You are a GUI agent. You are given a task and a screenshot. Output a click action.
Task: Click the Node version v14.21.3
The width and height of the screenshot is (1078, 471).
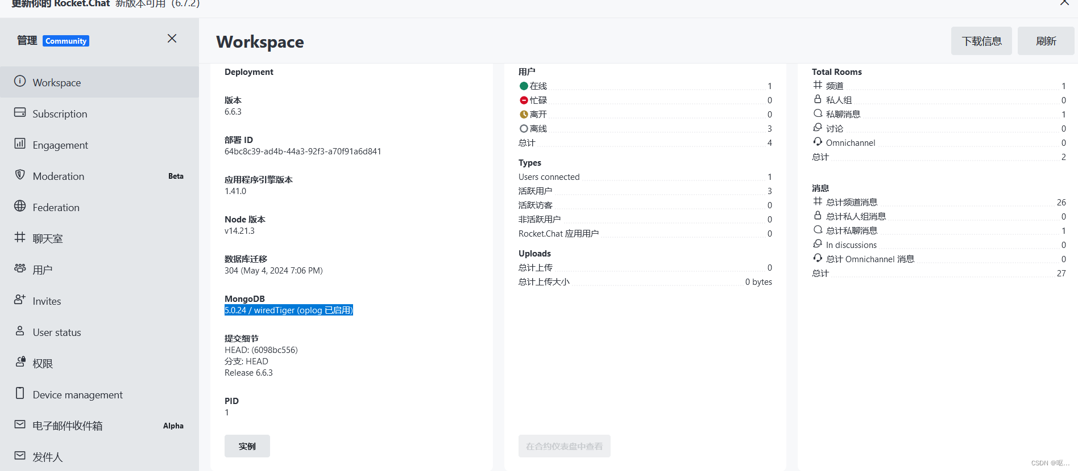[x=239, y=230]
